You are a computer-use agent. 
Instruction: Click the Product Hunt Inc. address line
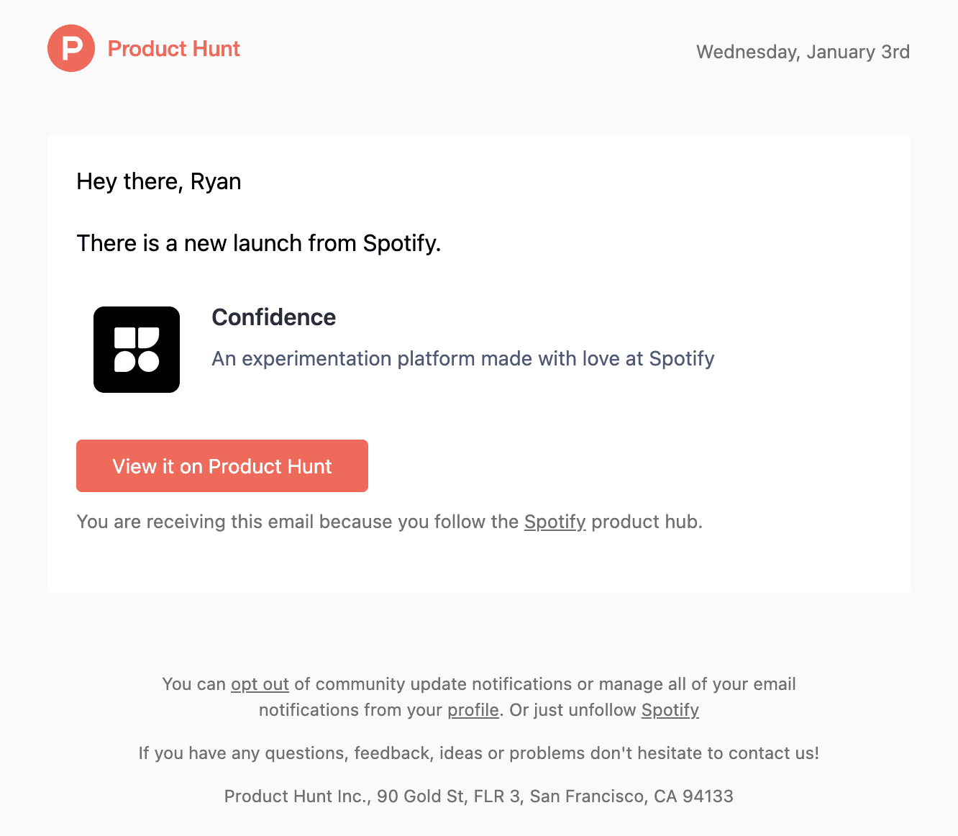(x=478, y=796)
